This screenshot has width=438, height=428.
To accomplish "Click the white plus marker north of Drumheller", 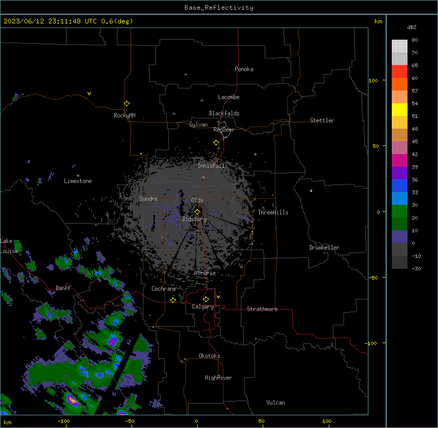I will [311, 191].
